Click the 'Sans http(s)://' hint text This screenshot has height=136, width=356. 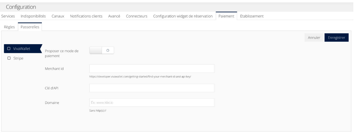(x=98, y=111)
